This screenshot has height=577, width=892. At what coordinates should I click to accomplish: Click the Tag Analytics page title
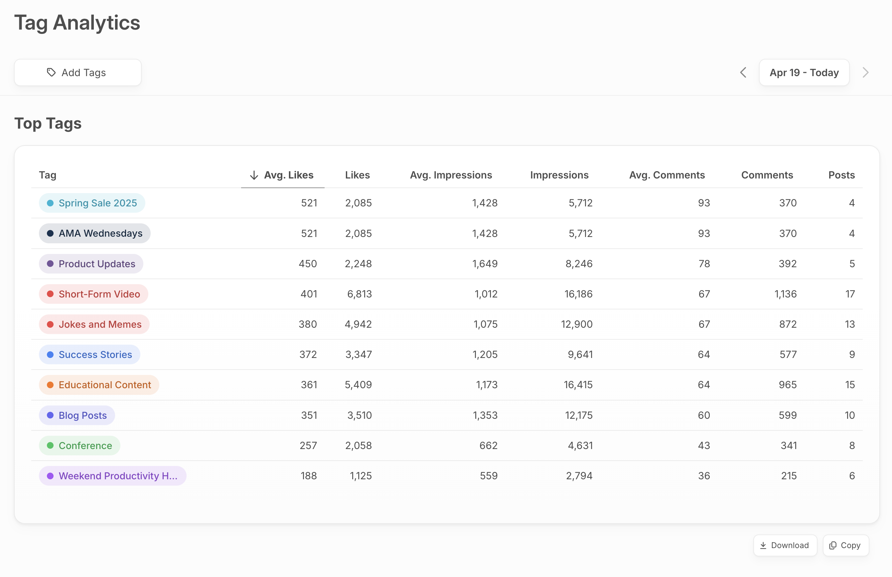(x=77, y=23)
